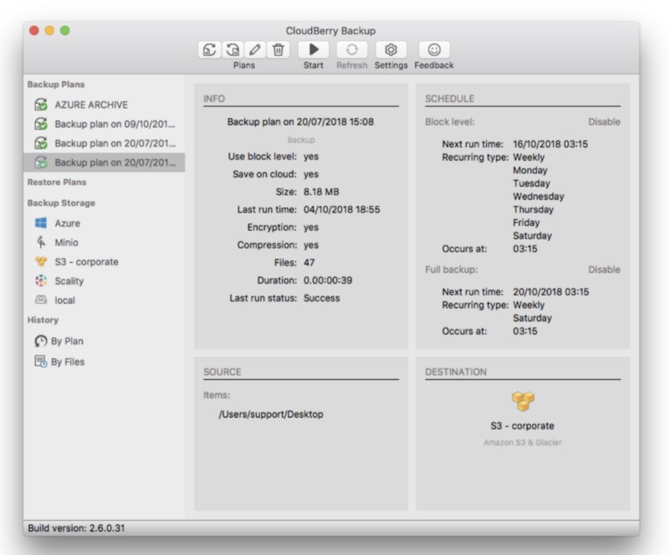Click the Minio flamingo icon
This screenshot has height=555, width=669.
tap(41, 242)
